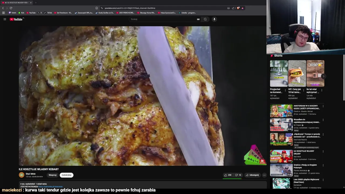Open options for Hipokryzja Trumpa video
The image size is (345, 194).
[x=323, y=134]
